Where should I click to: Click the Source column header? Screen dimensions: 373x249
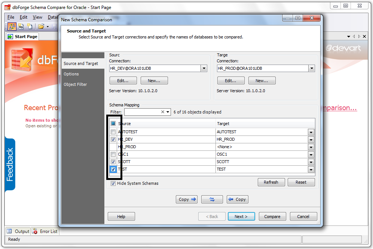click(x=166, y=124)
